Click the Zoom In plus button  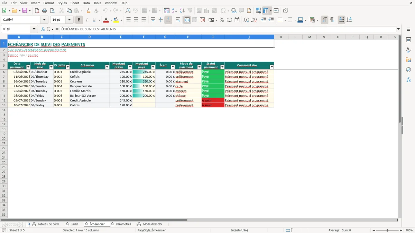[401, 230]
